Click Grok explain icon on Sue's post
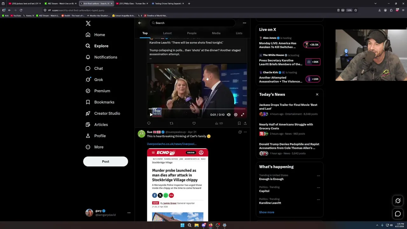 click(x=240, y=132)
